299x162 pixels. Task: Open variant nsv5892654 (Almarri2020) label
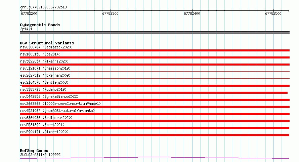click(44, 61)
